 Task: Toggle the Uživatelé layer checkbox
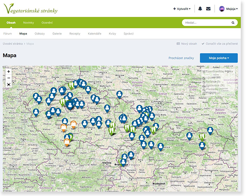pyautogui.click(x=204, y=78)
